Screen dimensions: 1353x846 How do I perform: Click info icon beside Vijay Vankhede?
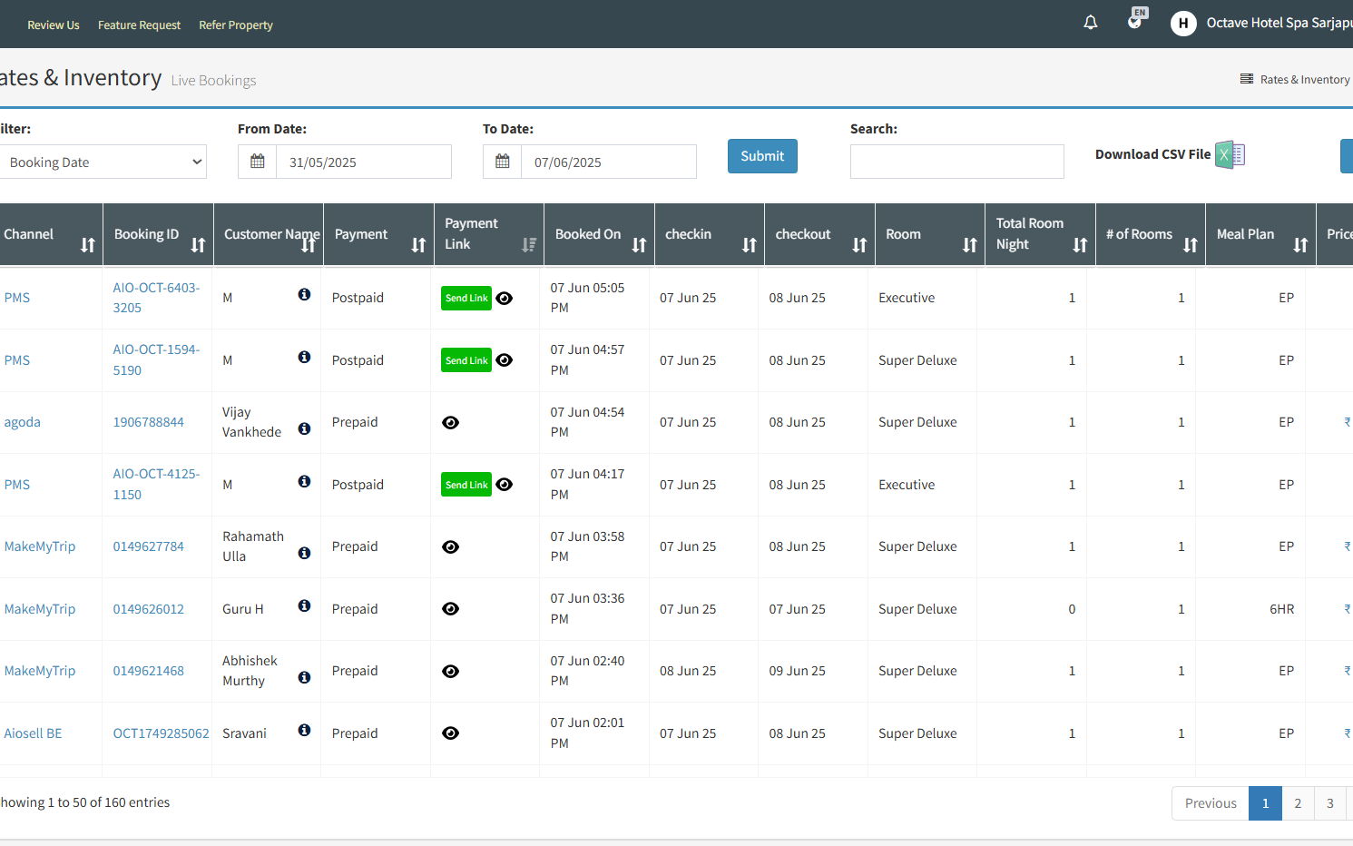point(304,428)
